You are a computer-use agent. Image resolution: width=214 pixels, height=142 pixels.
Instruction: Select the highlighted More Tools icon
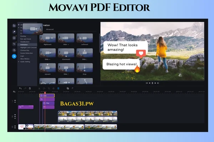coord(14,56)
